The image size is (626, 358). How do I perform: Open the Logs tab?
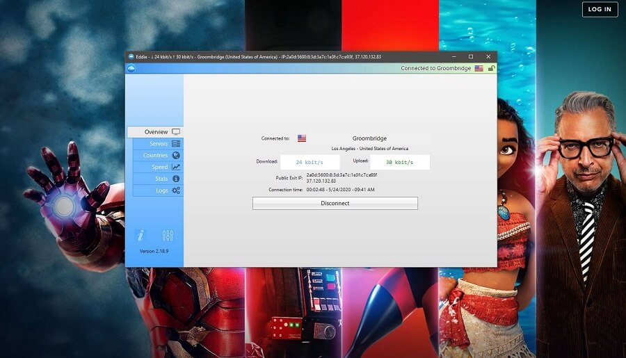pyautogui.click(x=158, y=190)
